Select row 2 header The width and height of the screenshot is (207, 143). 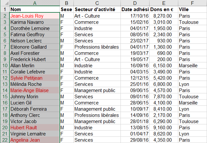[x=4, y=16]
